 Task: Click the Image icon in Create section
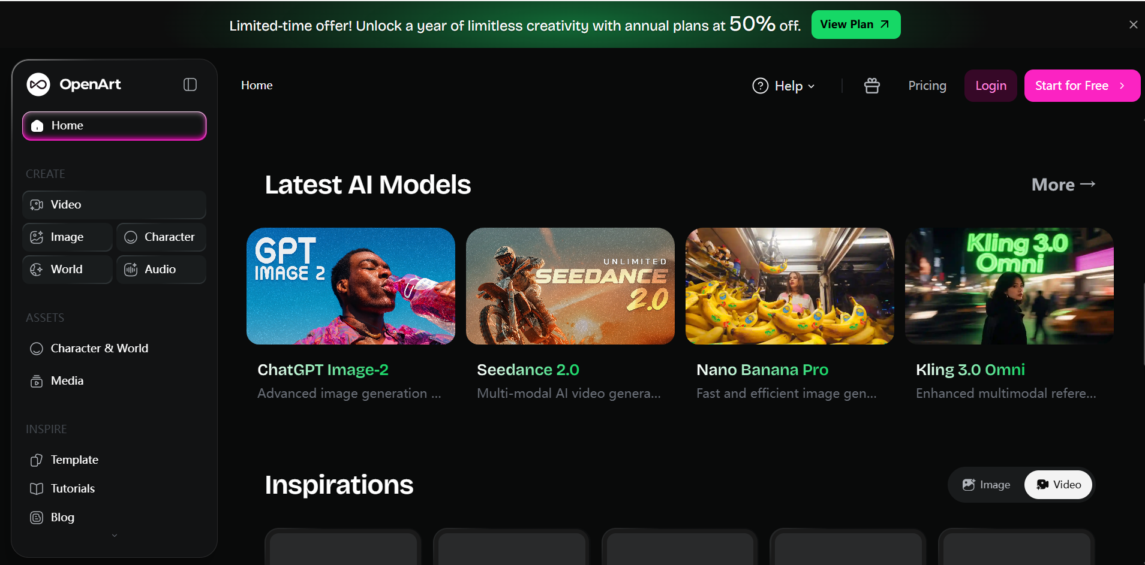click(x=37, y=237)
